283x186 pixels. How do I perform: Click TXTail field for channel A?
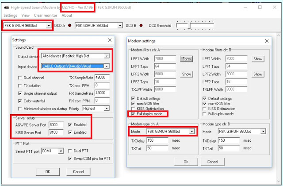click(157, 148)
